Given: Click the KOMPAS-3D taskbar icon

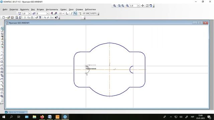Looking at the screenshot, I should pyautogui.click(x=65, y=117).
